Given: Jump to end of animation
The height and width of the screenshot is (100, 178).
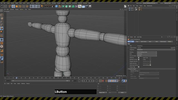Looking at the screenshot, I should (97, 81).
